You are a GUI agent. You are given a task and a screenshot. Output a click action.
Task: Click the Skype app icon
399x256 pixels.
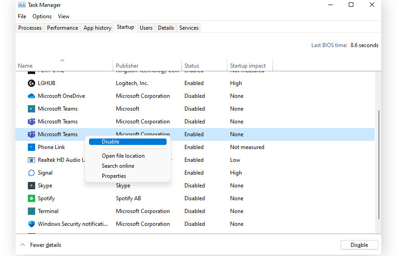[x=31, y=186]
